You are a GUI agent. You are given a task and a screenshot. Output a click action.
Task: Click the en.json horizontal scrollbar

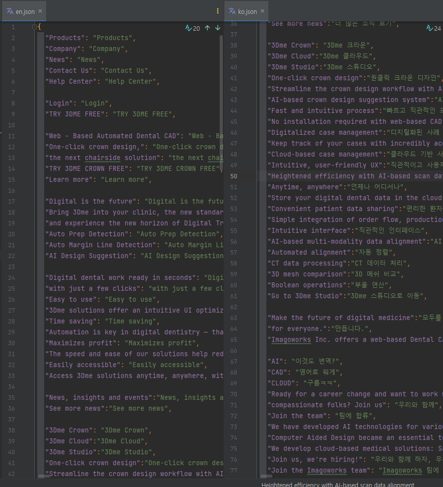click(x=45, y=476)
